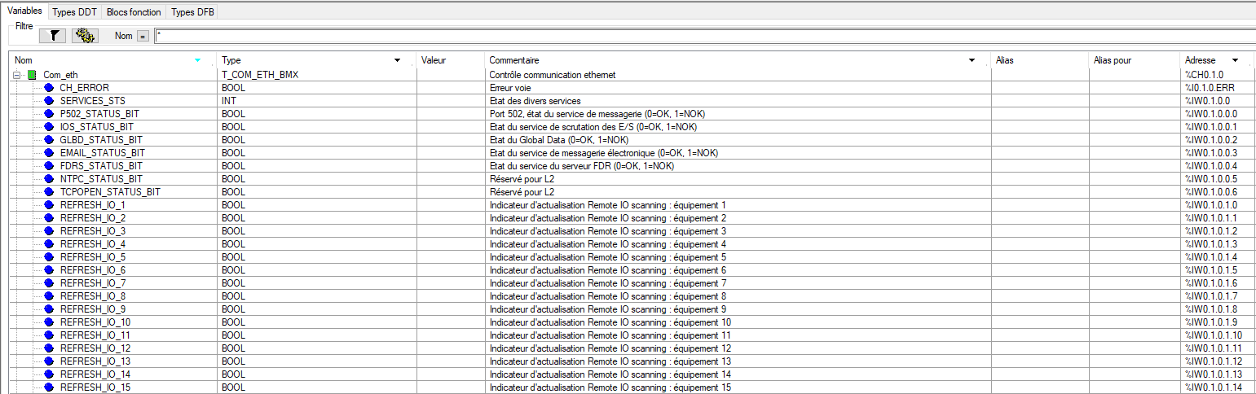This screenshot has height=394, width=1256.
Task: Switch to the Blocs fonction tab
Action: 134,12
